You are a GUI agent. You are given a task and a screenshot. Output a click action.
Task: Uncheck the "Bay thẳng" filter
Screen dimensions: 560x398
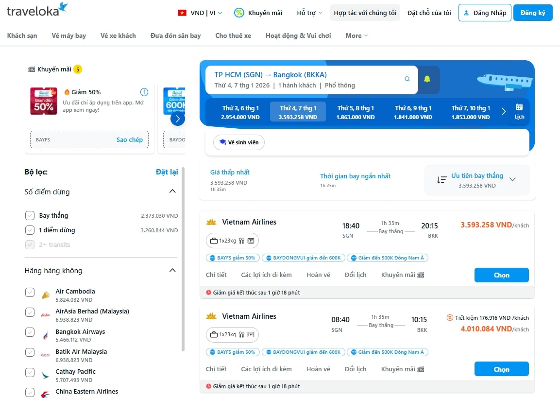pyautogui.click(x=30, y=215)
